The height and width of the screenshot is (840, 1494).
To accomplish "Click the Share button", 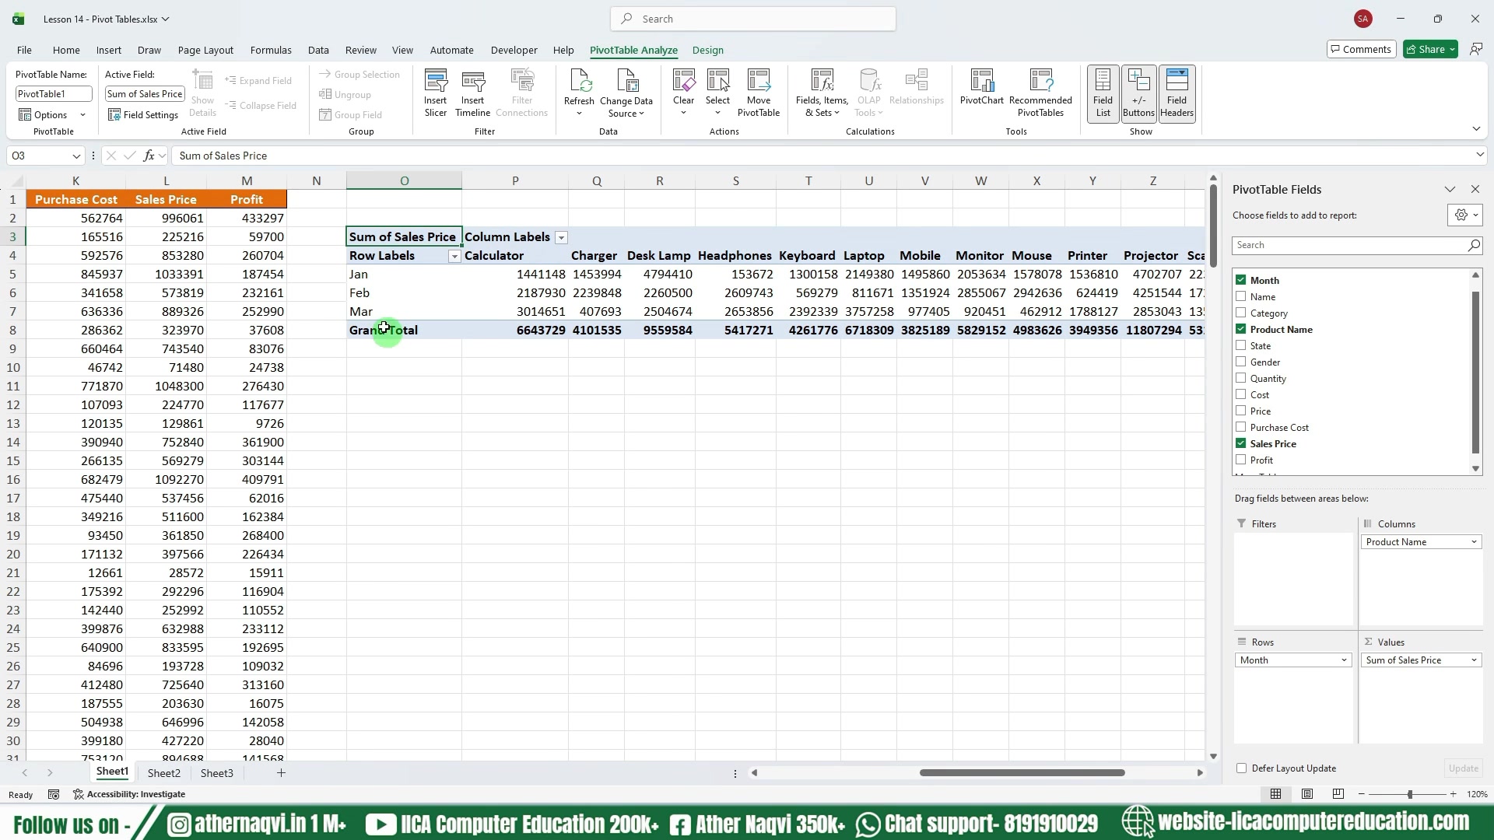I will (1431, 49).
